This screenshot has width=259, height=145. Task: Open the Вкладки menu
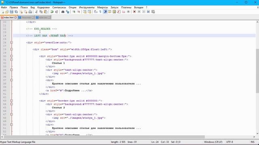point(138,7)
